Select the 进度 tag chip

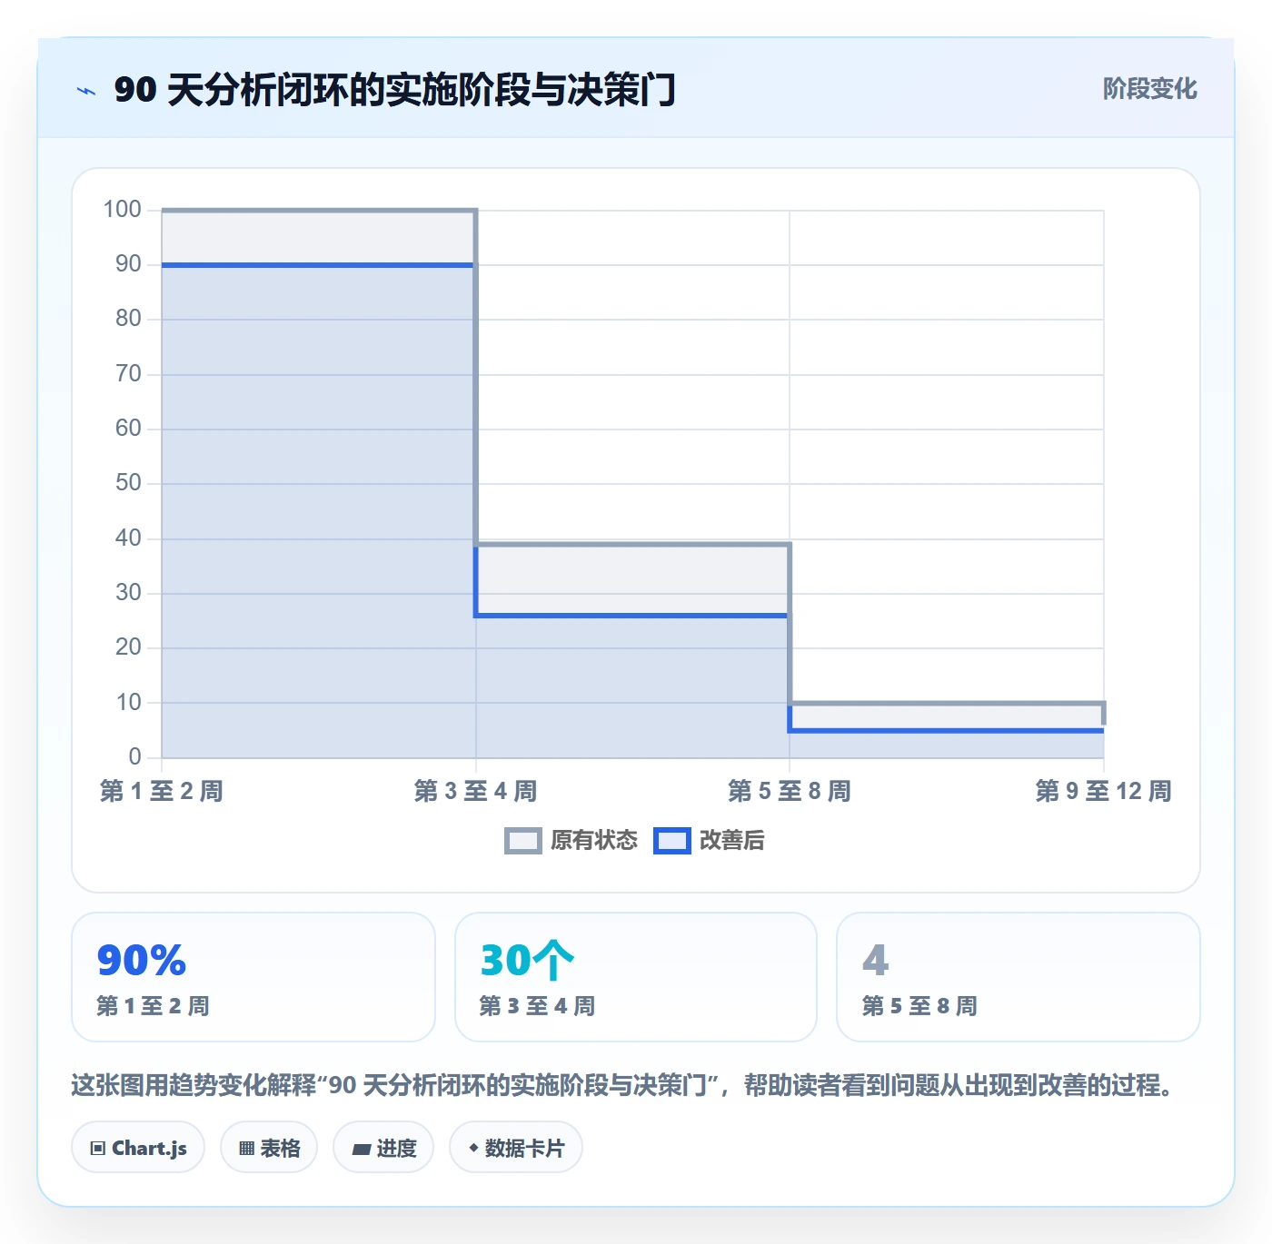tap(383, 1148)
